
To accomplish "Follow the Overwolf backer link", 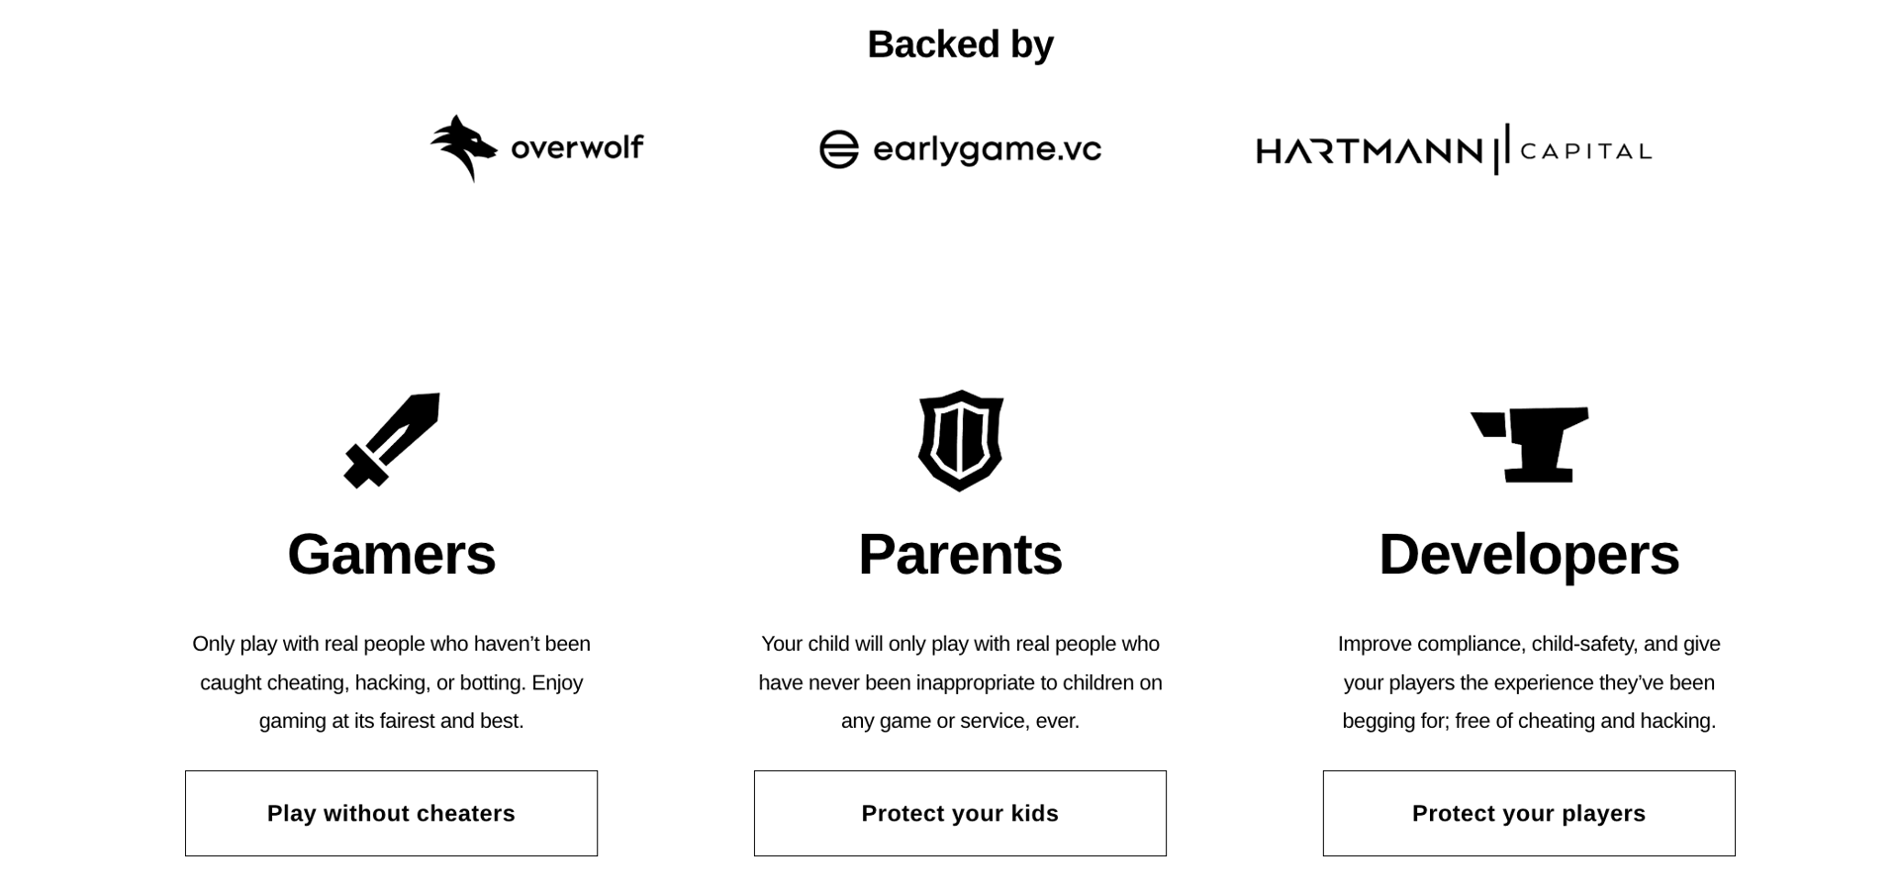I will [537, 146].
